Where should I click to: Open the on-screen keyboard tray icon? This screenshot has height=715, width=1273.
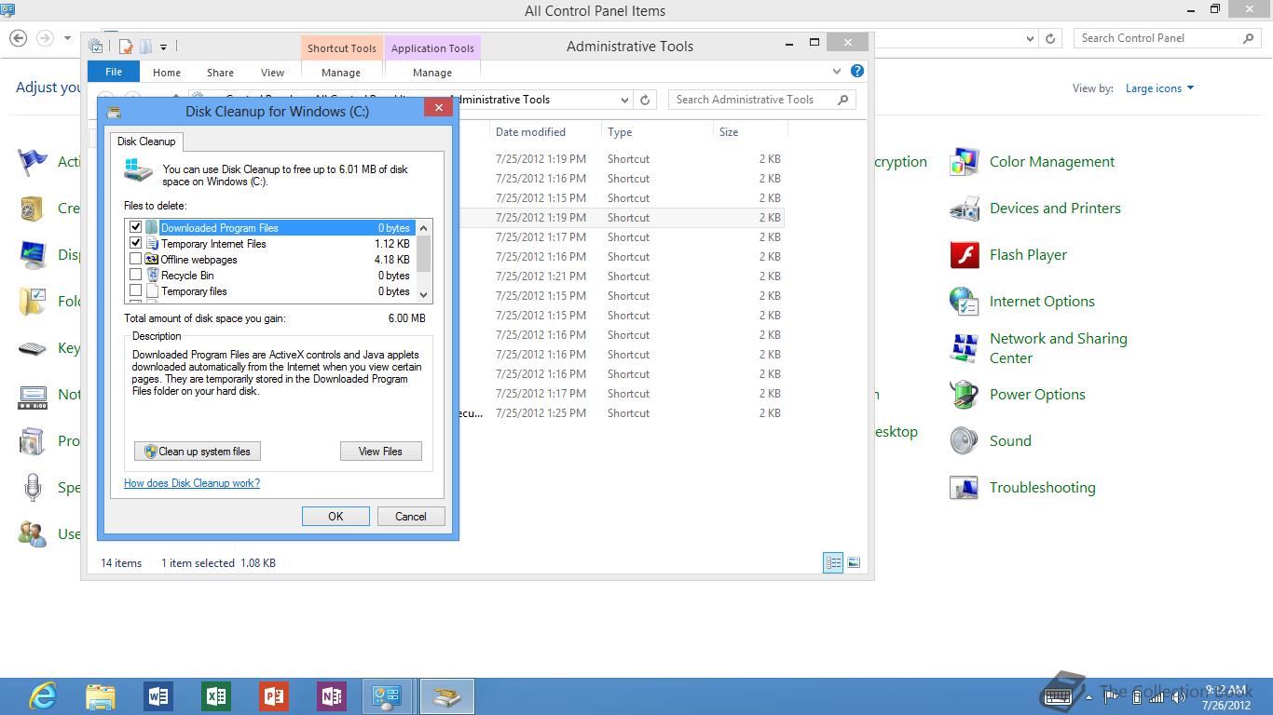pos(1059,695)
